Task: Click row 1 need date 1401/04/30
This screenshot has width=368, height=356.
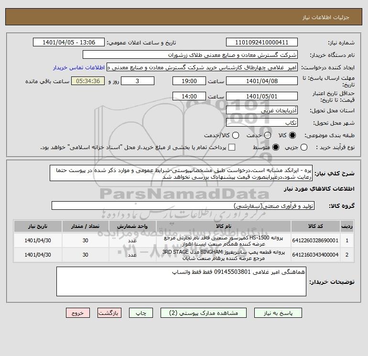Action: (x=38, y=240)
